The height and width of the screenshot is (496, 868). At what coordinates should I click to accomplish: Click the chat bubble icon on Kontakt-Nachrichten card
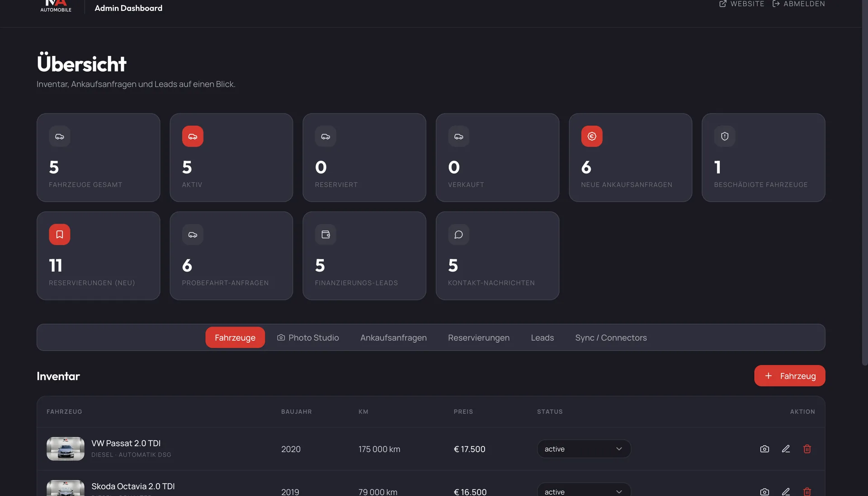click(x=458, y=234)
